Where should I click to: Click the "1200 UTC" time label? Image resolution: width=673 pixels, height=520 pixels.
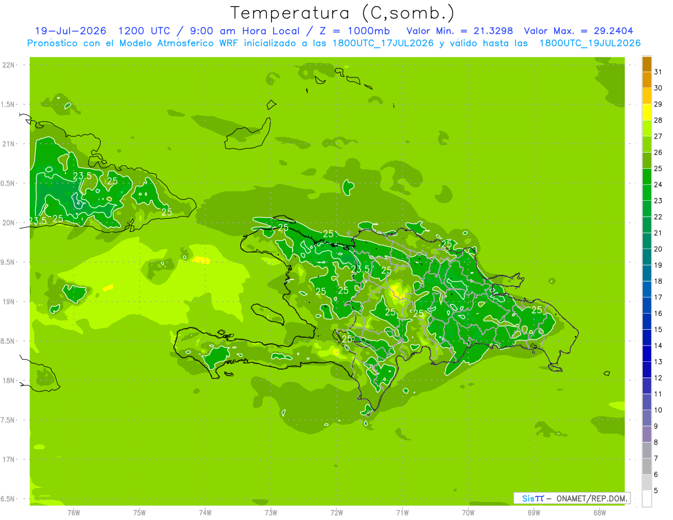145,31
